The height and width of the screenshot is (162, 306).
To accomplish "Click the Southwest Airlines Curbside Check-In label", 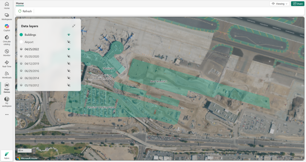I will (x=102, y=77).
